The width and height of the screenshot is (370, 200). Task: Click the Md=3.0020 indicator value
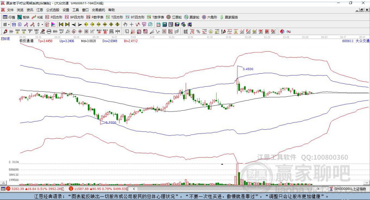pos(89,41)
